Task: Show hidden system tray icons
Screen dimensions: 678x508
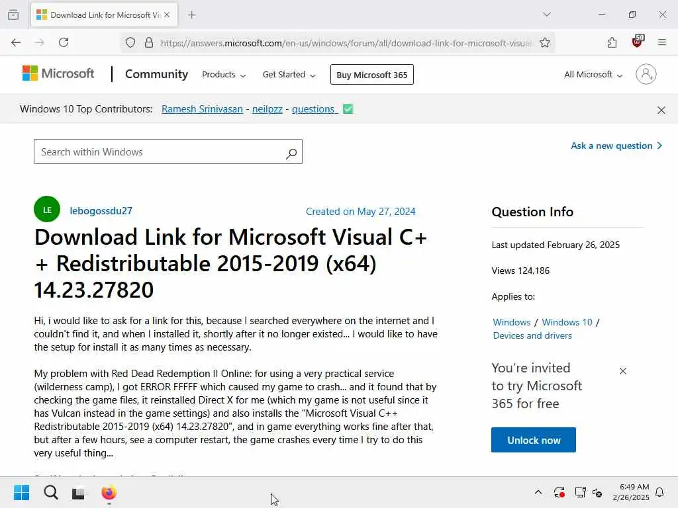Action: pyautogui.click(x=538, y=492)
